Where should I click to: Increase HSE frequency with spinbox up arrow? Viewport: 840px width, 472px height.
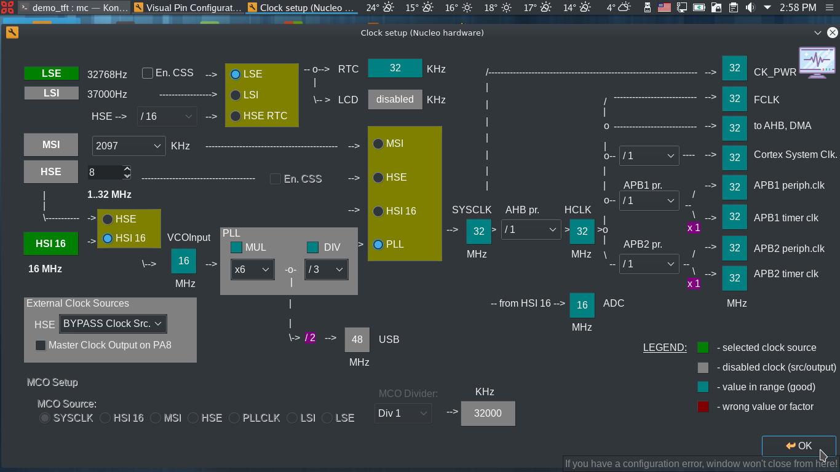pyautogui.click(x=127, y=169)
